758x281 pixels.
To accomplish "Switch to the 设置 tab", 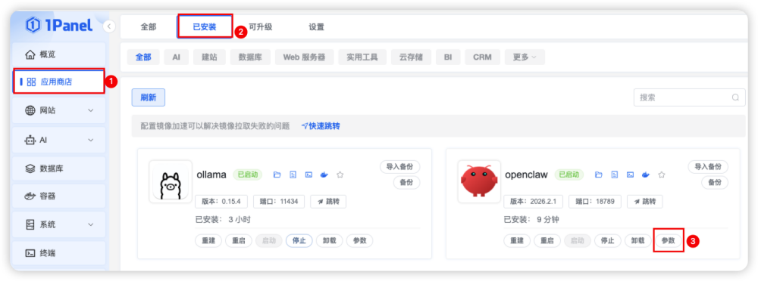I will pos(317,27).
